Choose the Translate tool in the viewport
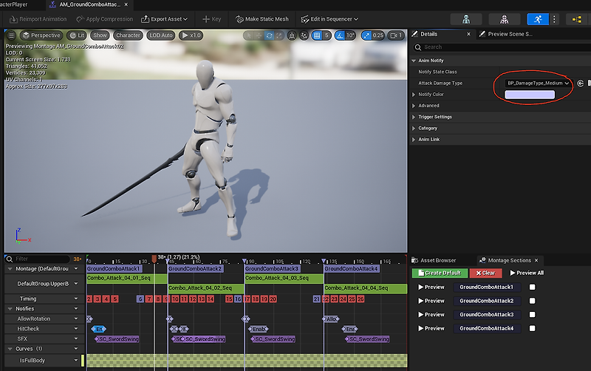Screen dimensions: 591x371 click(x=259, y=35)
